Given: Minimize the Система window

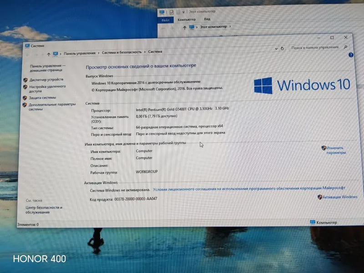Looking at the screenshot, I should pyautogui.click(x=319, y=38).
